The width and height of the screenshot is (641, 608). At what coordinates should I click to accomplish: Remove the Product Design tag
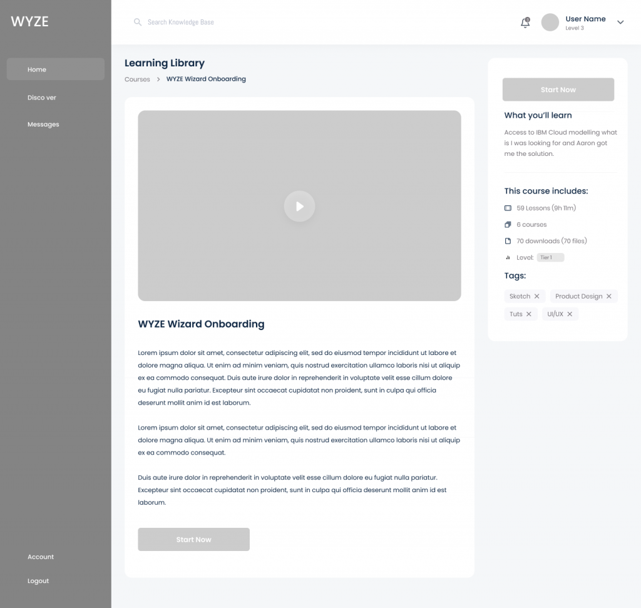[608, 296]
